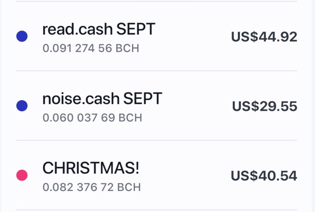
Task: Click the 0.060 037 69 BCH balance
Action: click(x=92, y=118)
